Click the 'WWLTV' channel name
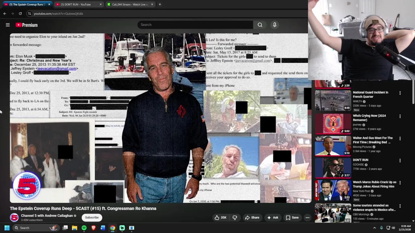 tap(357, 101)
